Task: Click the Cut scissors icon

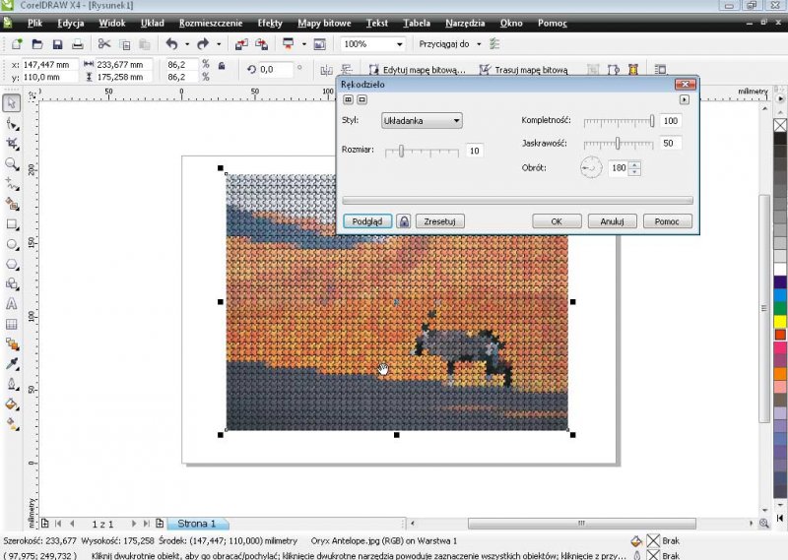Action: click(103, 44)
